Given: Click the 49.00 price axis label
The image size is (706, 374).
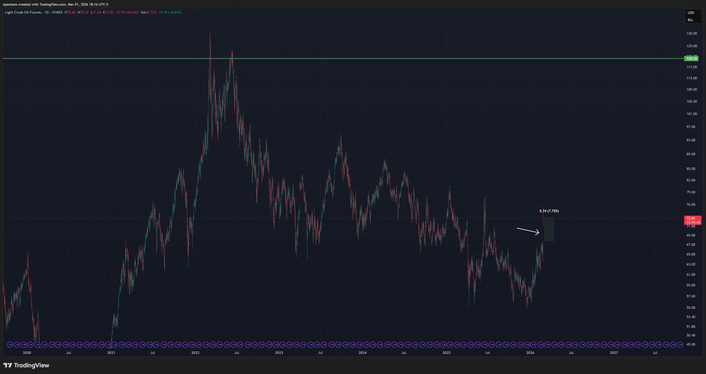Looking at the screenshot, I should tap(691, 344).
